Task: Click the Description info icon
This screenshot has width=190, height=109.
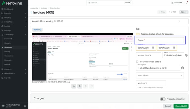Action: click(x=183, y=68)
